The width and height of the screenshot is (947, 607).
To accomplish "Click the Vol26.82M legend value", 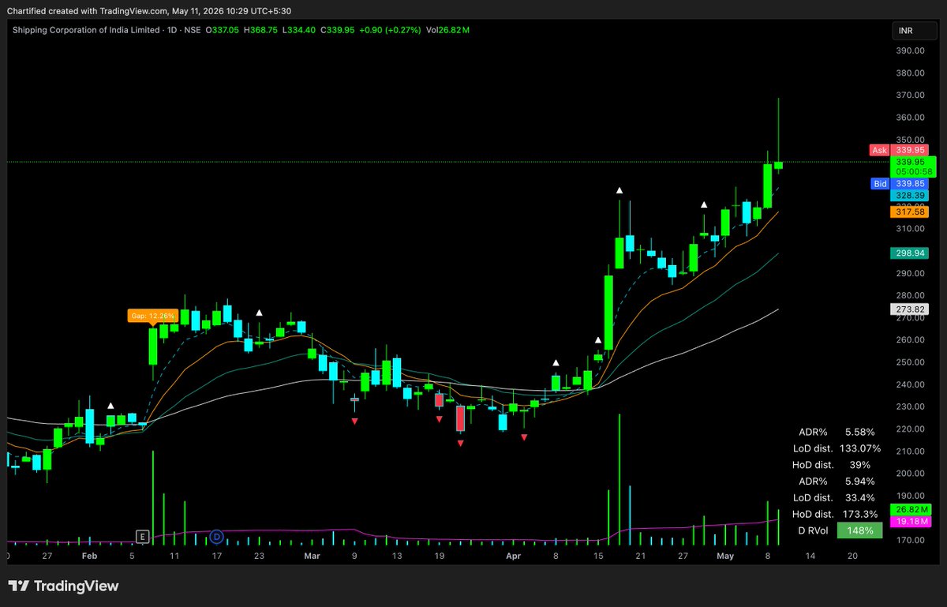I will 448,30.
